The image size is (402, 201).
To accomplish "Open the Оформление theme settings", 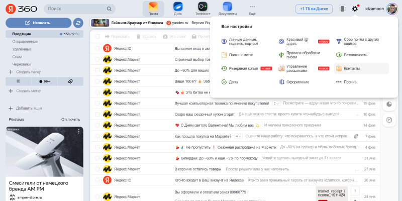I will (x=298, y=82).
